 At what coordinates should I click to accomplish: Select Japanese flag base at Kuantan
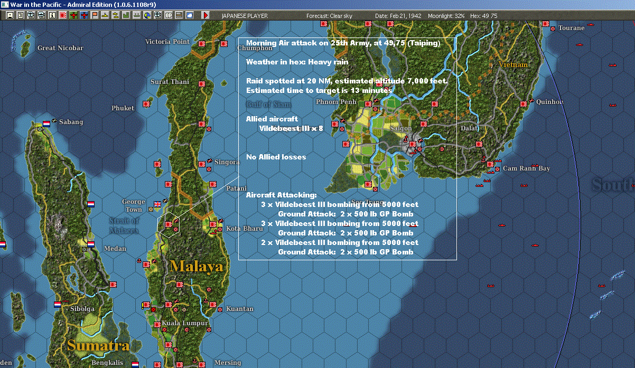pos(213,305)
